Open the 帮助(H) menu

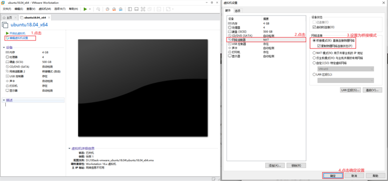pos(74,9)
